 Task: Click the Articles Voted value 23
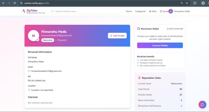point(181,95)
